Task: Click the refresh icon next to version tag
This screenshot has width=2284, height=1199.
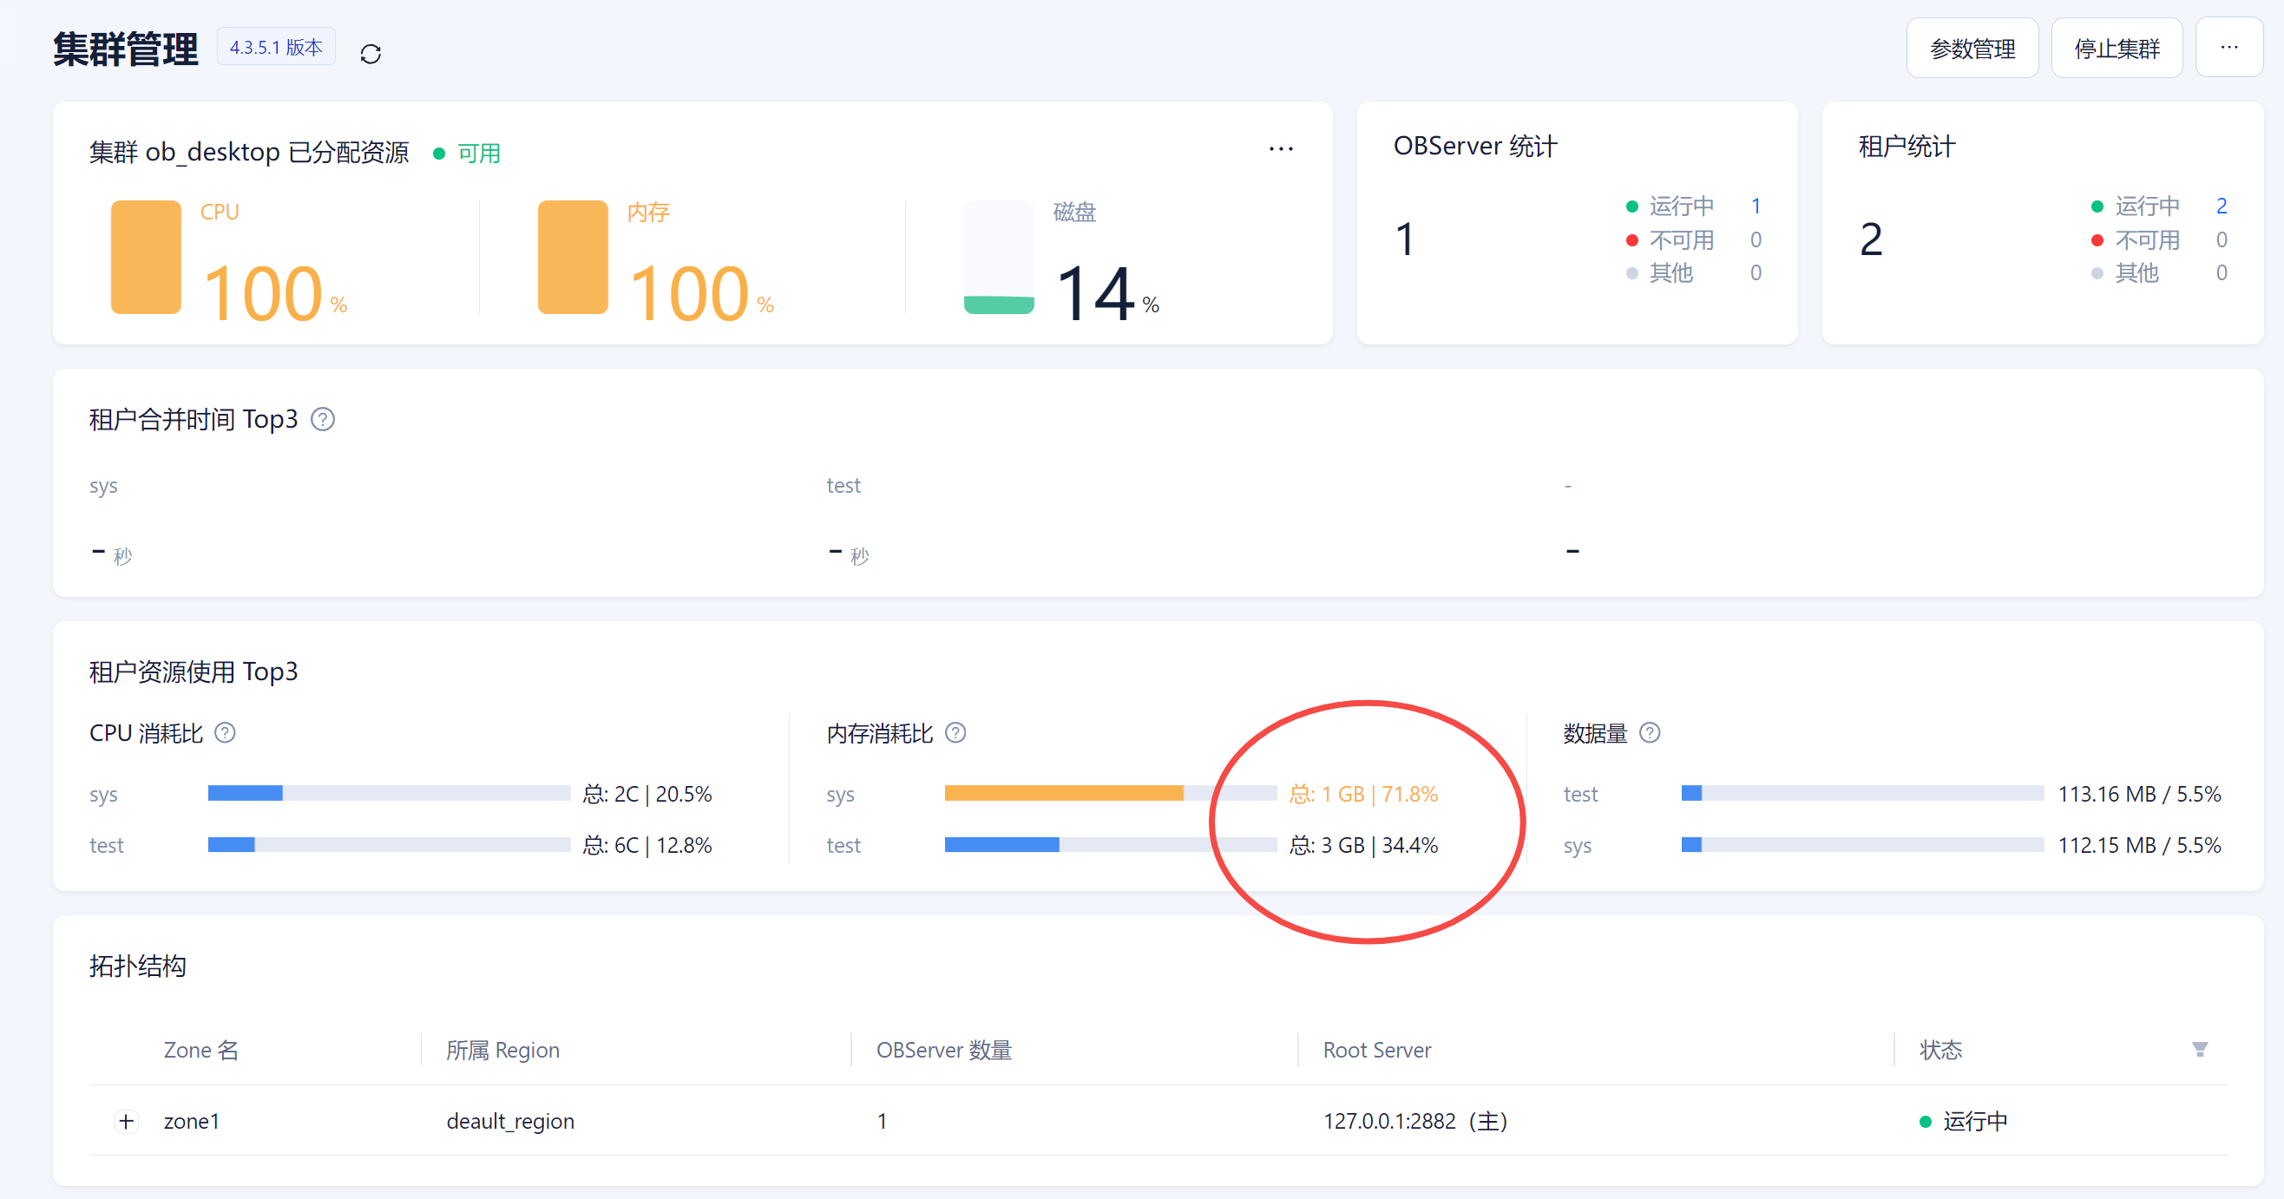Action: point(371,54)
